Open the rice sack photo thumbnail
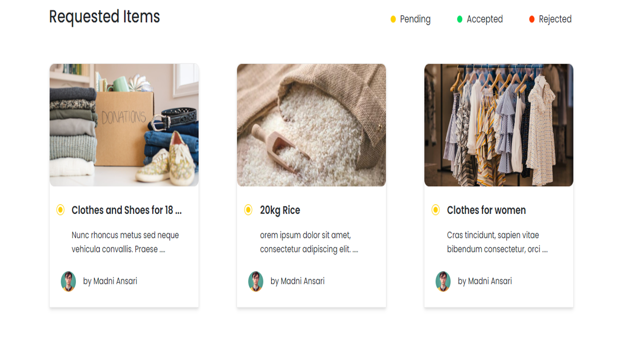This screenshot has height=352, width=627. coord(311,125)
